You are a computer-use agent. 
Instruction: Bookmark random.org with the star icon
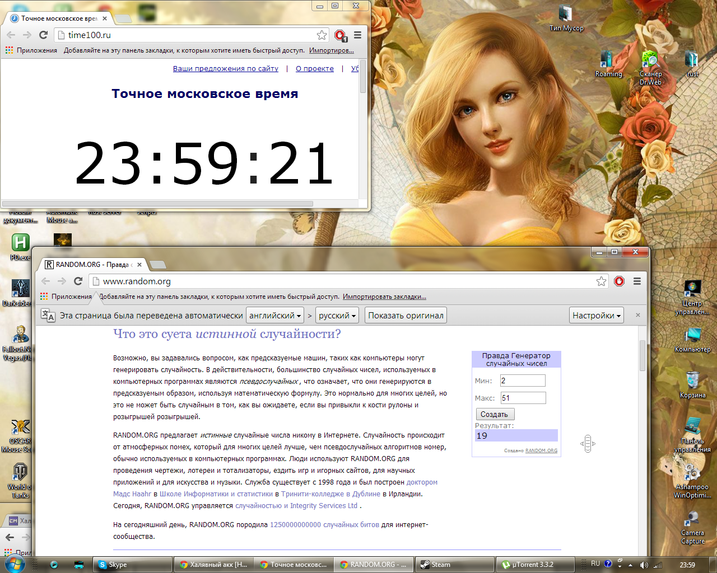(x=601, y=281)
